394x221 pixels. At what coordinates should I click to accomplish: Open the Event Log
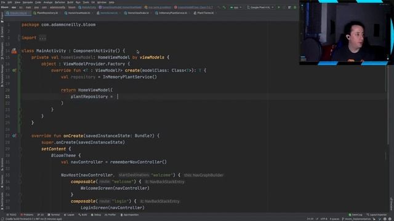click(x=355, y=215)
